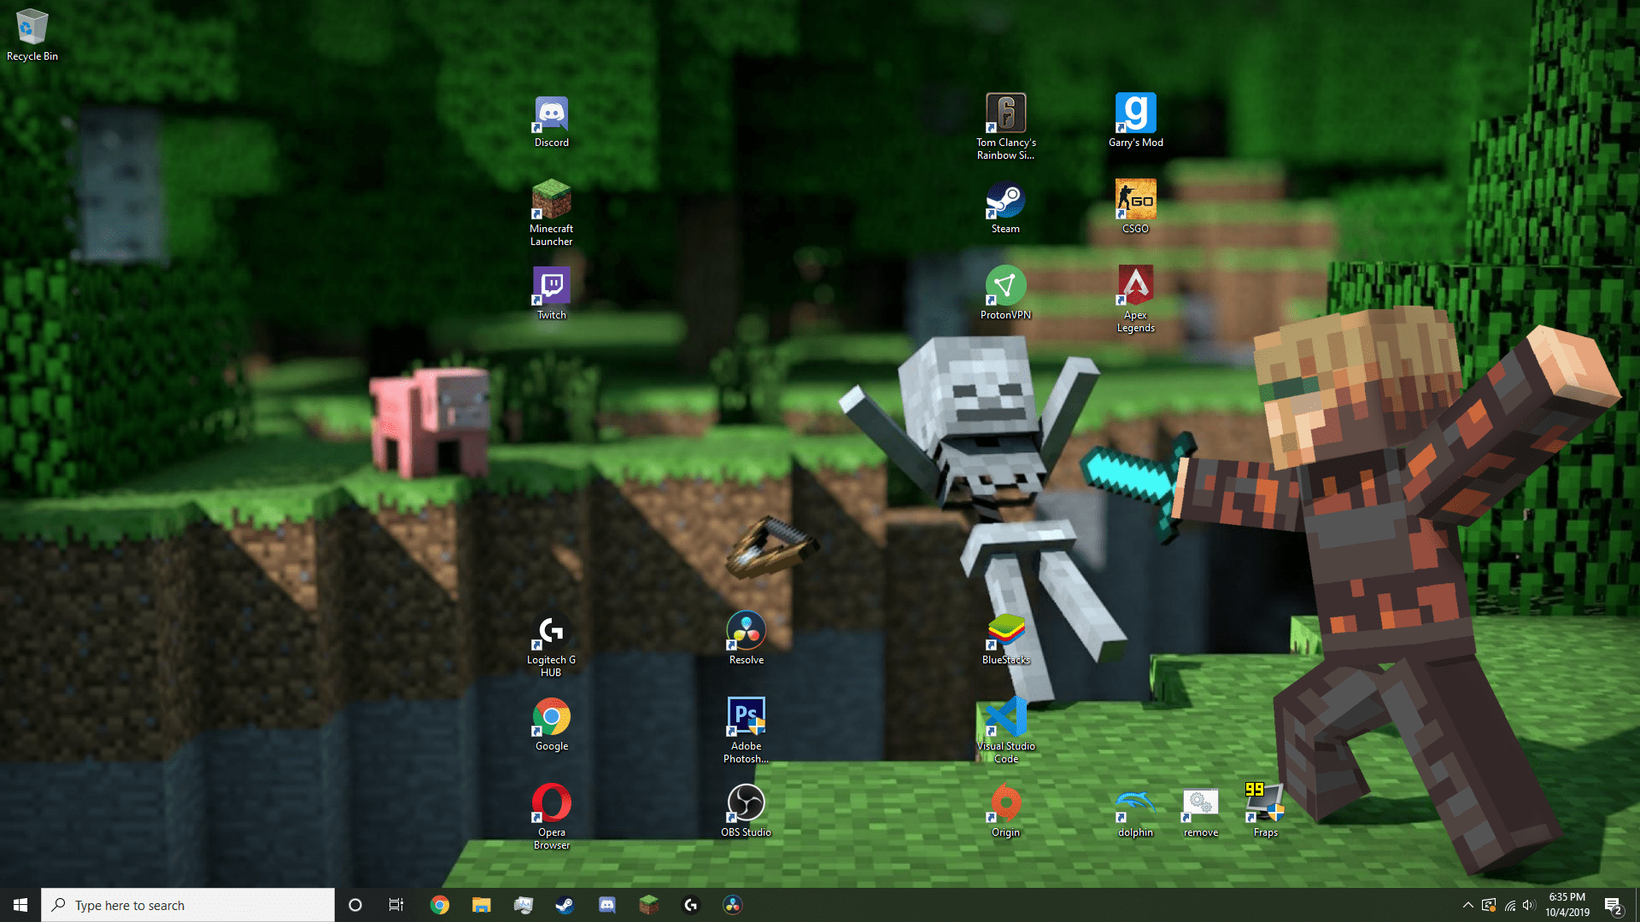Image resolution: width=1640 pixels, height=922 pixels.
Task: Open Task View on the taskbar
Action: (x=396, y=905)
